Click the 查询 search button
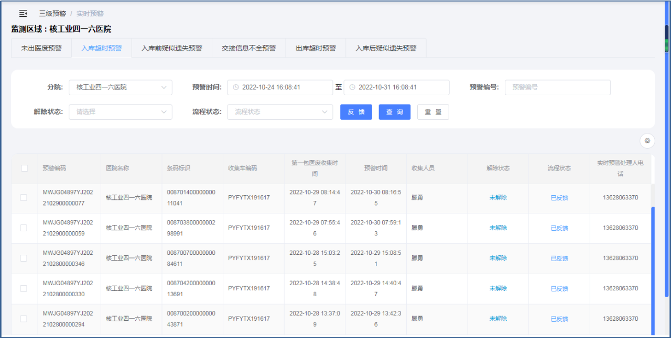 click(x=394, y=112)
